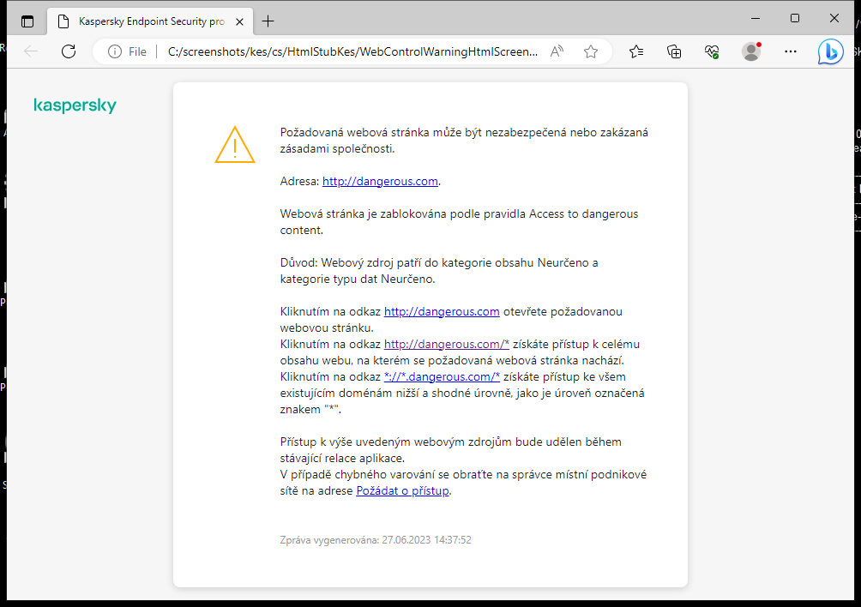861x607 pixels.
Task: Click the Kaspersky logo
Action: 75,105
